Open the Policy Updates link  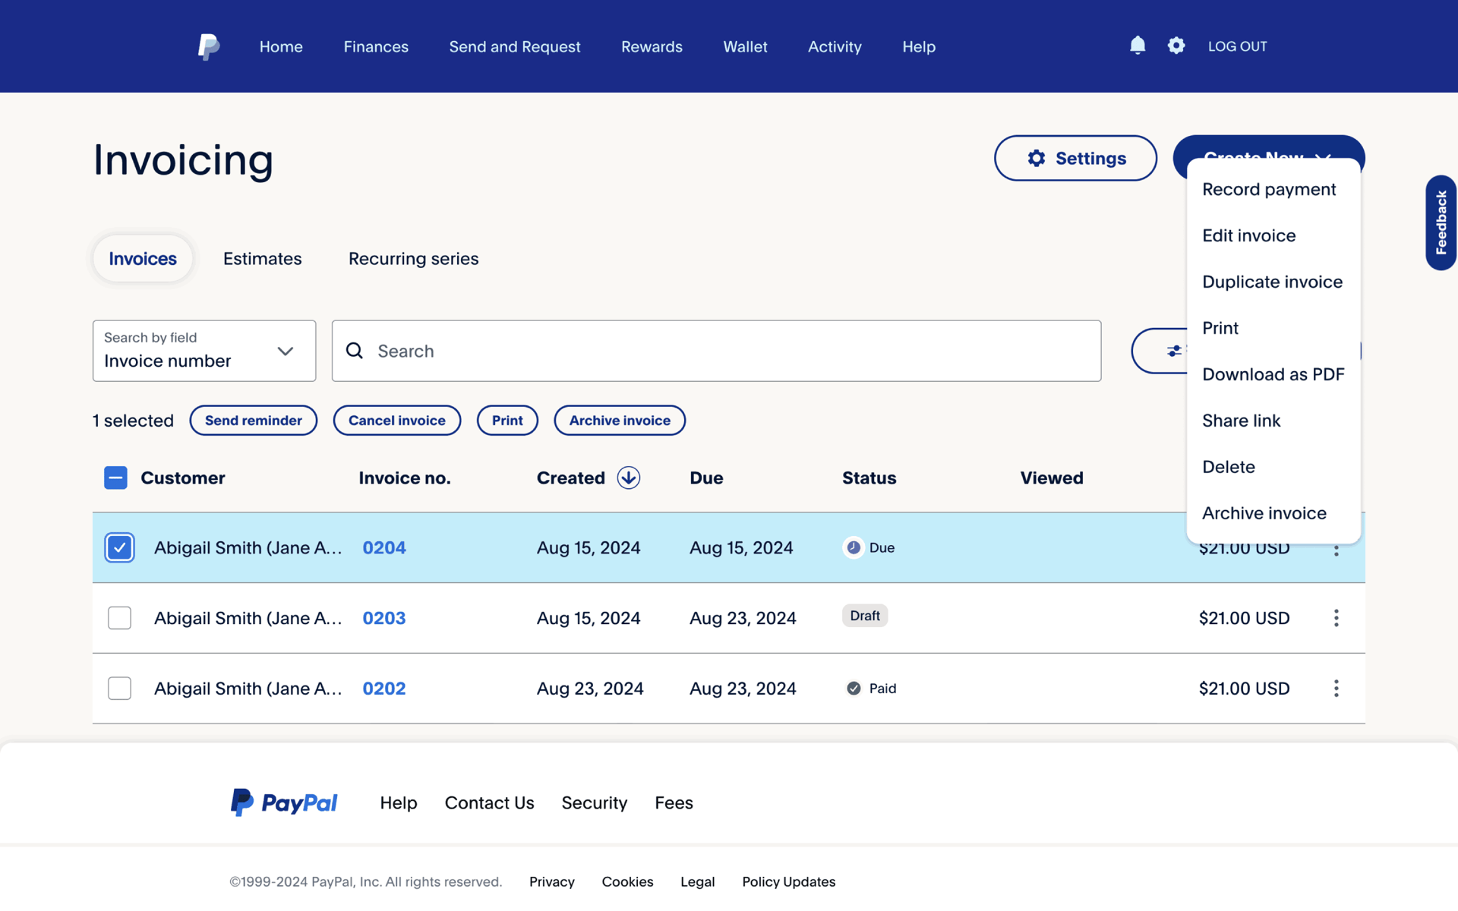tap(789, 881)
